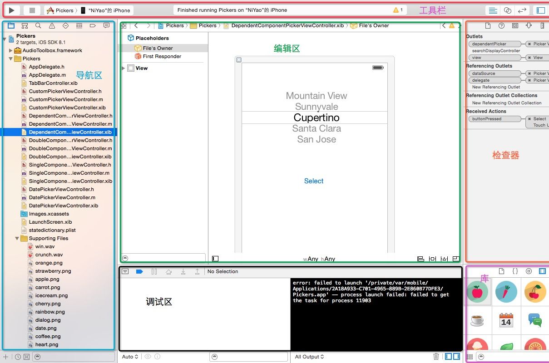
Task: Toggle library icon view button
Action: pyautogui.click(x=470, y=357)
